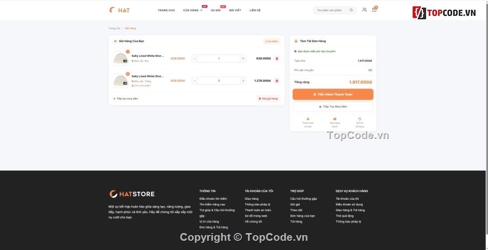Delete the Màu sắc: Đen item with trash icon

click(277, 58)
